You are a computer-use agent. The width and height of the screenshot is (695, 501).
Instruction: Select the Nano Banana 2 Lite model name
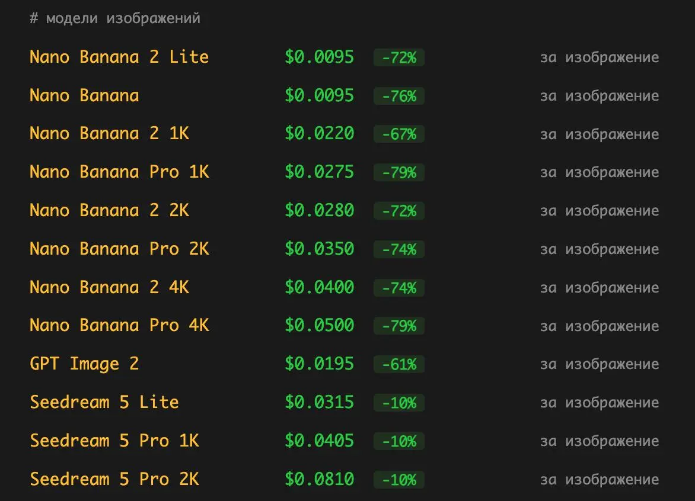click(119, 57)
